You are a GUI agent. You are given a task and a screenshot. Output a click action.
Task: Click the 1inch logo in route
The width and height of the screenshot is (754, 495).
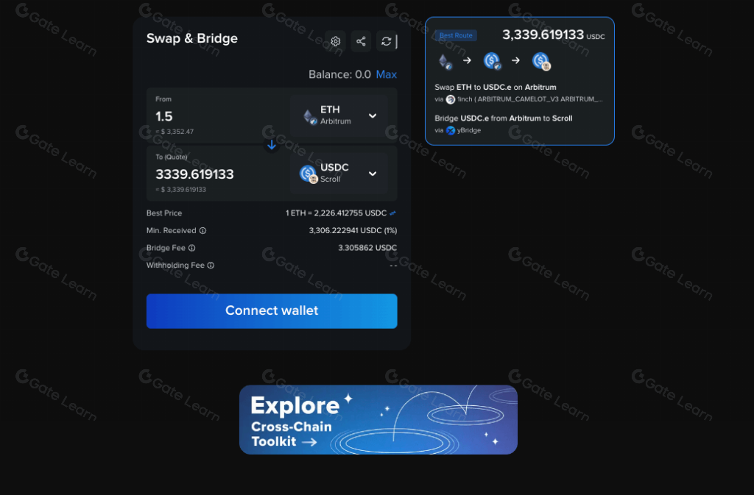[x=451, y=99]
